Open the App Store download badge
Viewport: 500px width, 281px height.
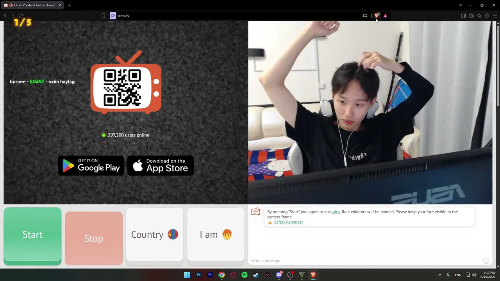[161, 165]
